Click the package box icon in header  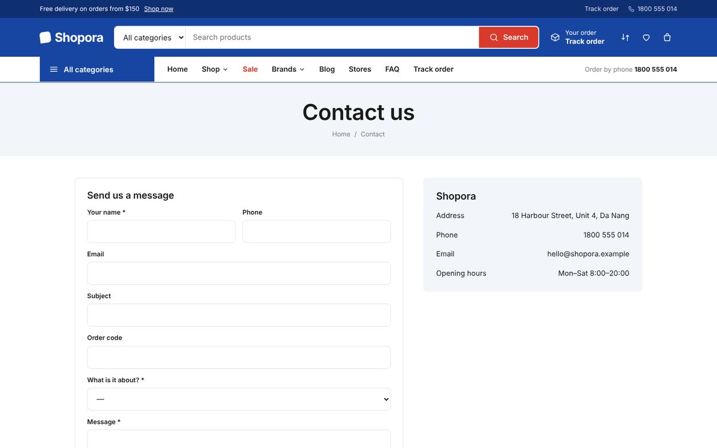coord(555,37)
